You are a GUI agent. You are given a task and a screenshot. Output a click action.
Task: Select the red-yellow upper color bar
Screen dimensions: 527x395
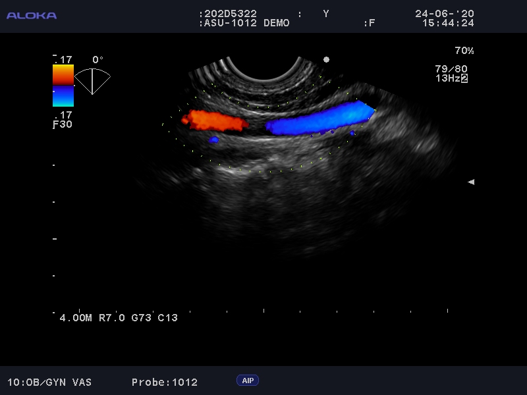(x=63, y=75)
